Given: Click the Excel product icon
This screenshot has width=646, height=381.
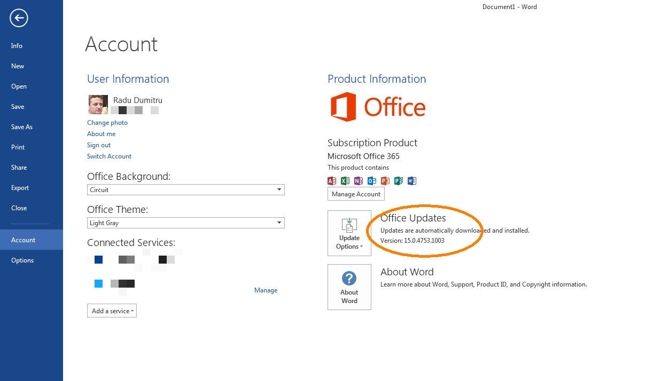Looking at the screenshot, I should [x=345, y=181].
